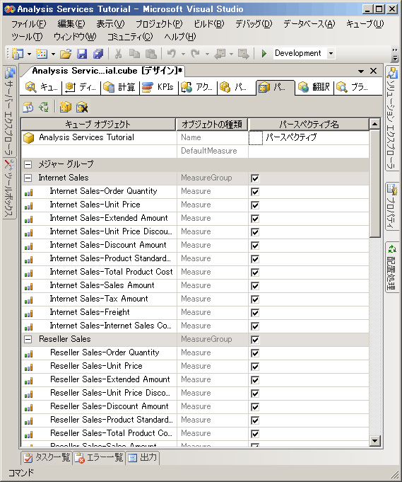The height and width of the screenshot is (482, 402).
Task: Click the Delete Perspective icon
Action: point(82,108)
